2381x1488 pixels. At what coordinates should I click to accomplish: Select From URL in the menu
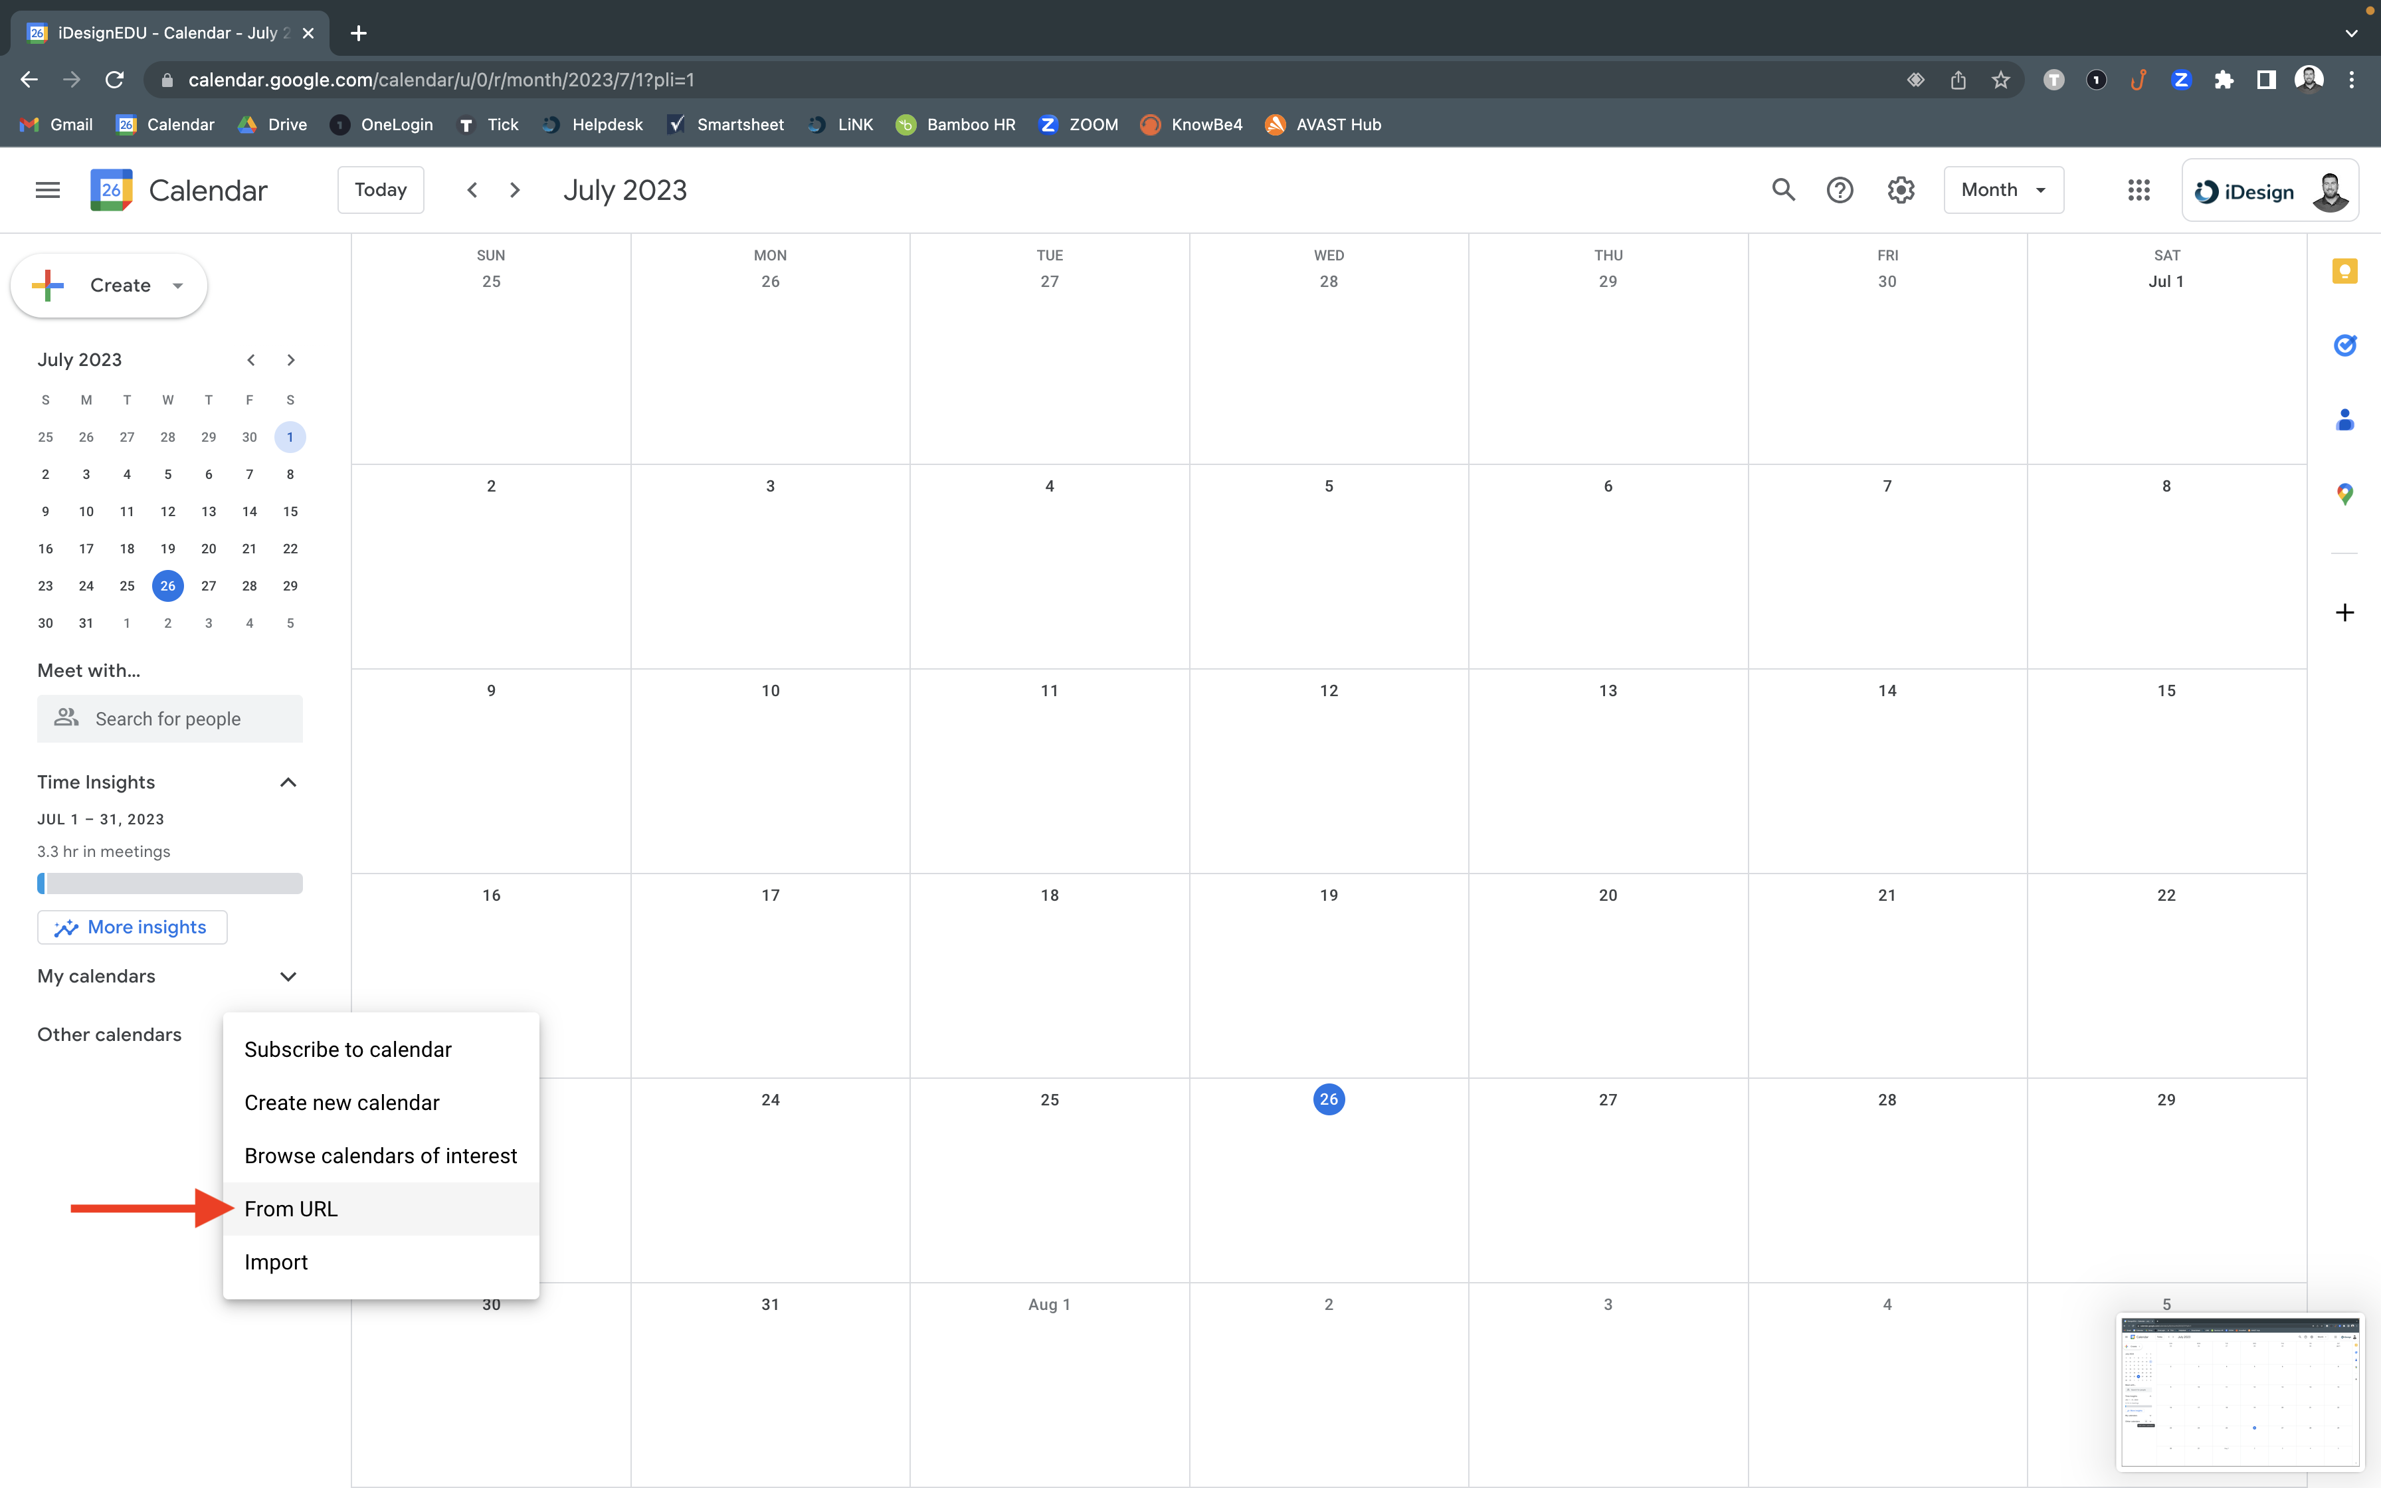click(x=291, y=1208)
